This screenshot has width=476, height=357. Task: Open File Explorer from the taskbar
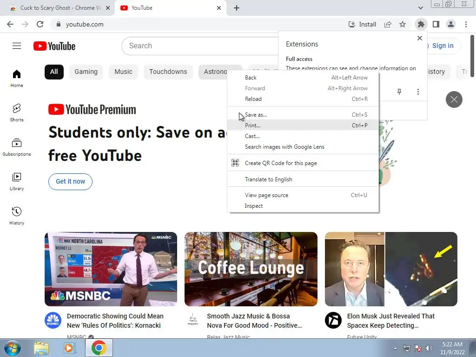[x=41, y=348]
